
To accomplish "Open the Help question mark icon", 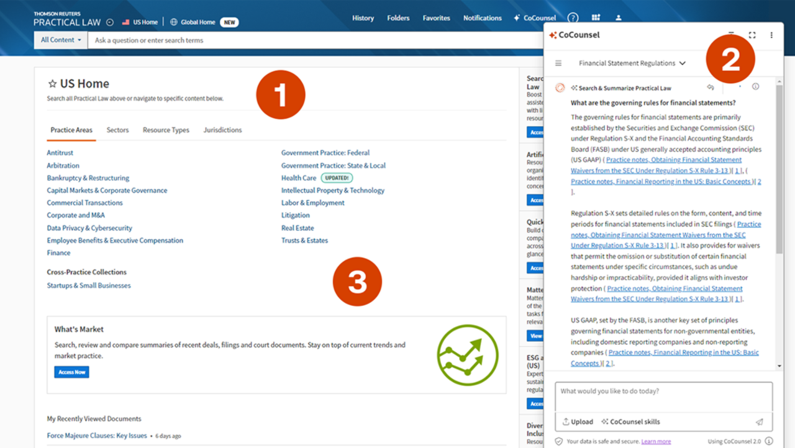I will pos(573,18).
